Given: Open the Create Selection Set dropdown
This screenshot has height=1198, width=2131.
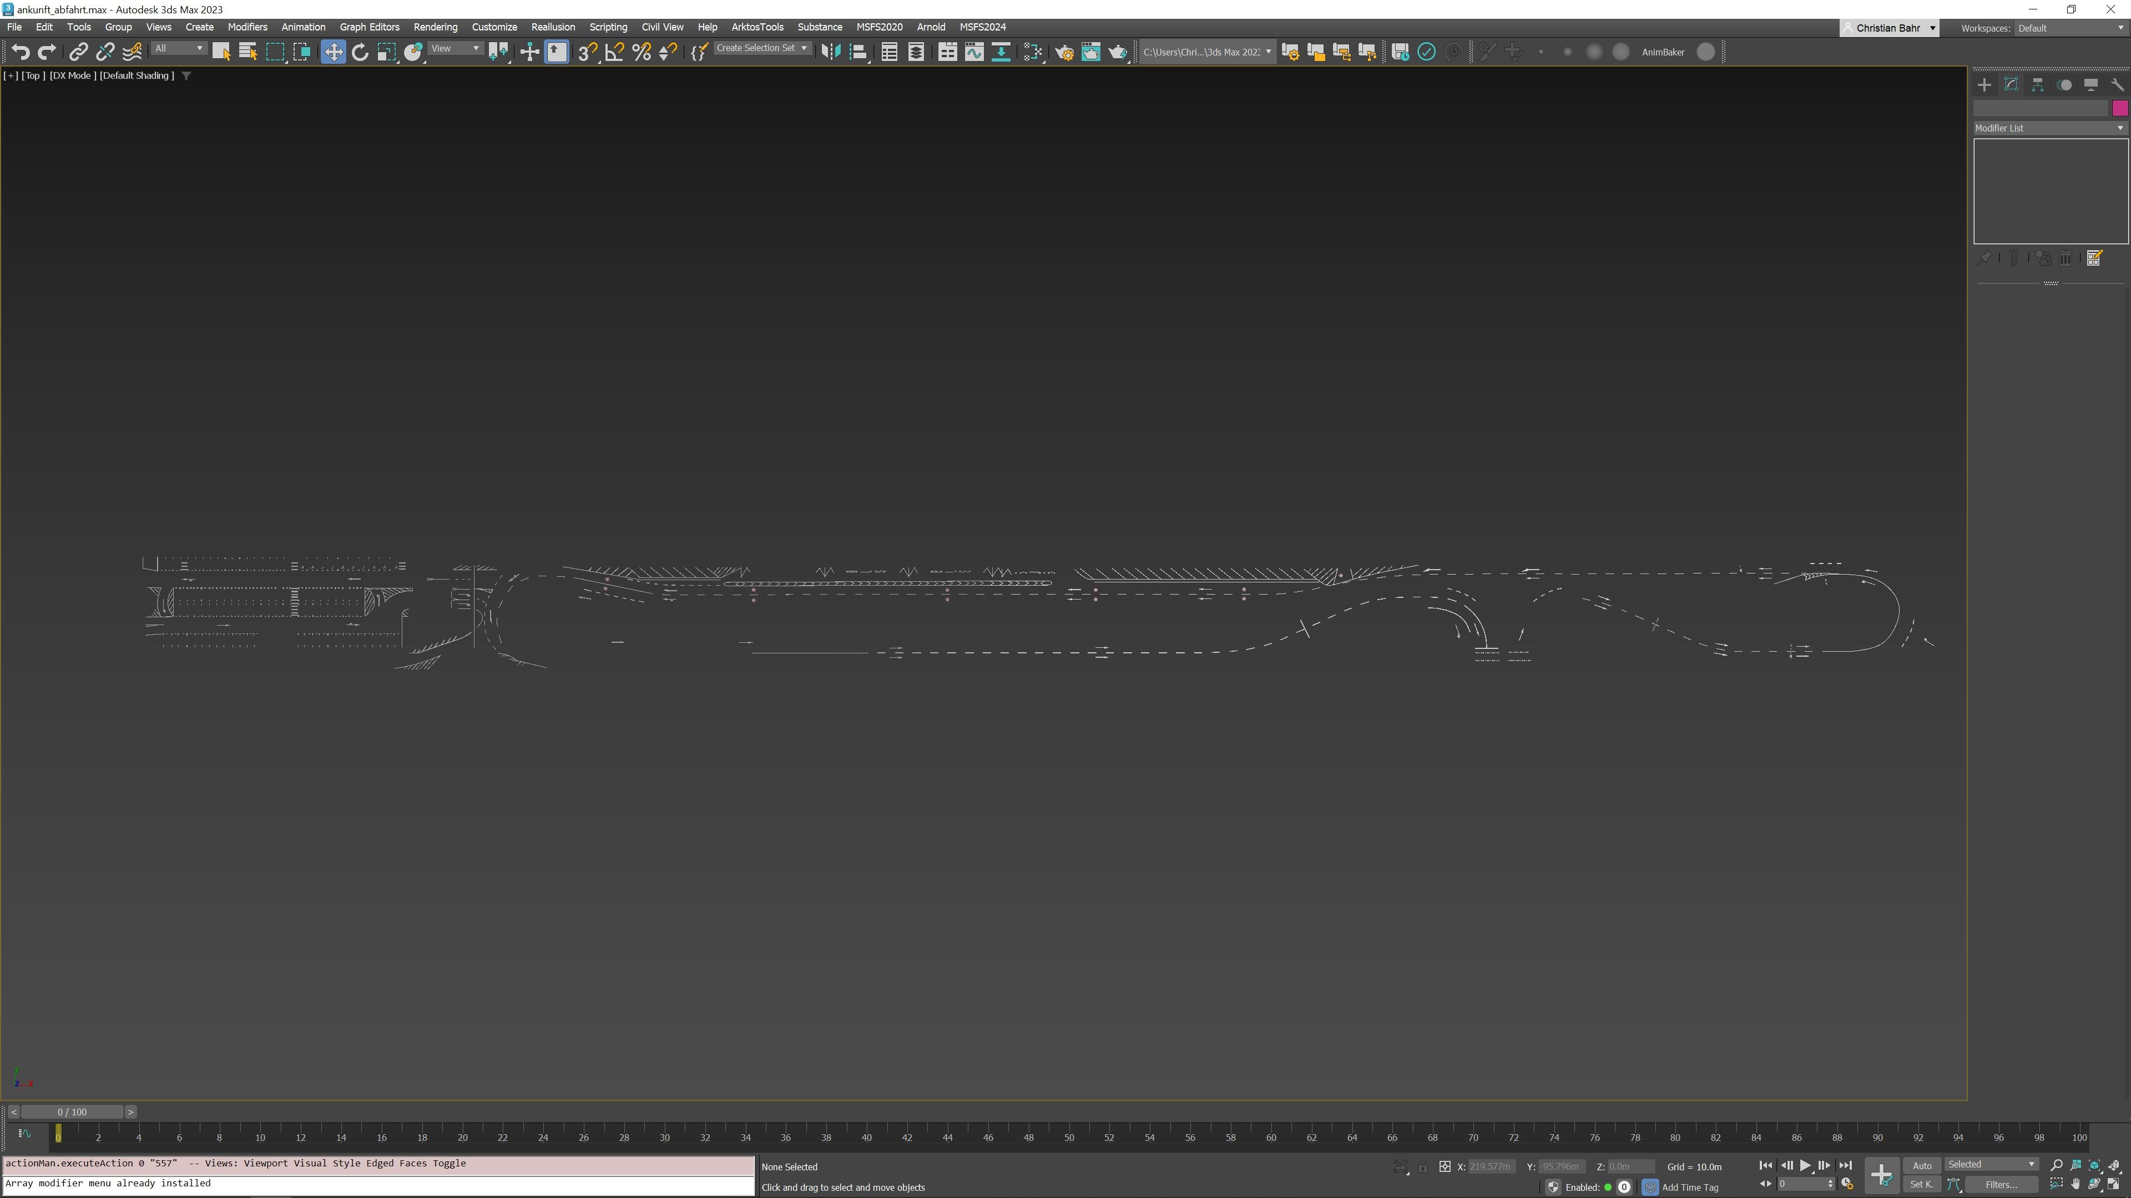Looking at the screenshot, I should [761, 48].
